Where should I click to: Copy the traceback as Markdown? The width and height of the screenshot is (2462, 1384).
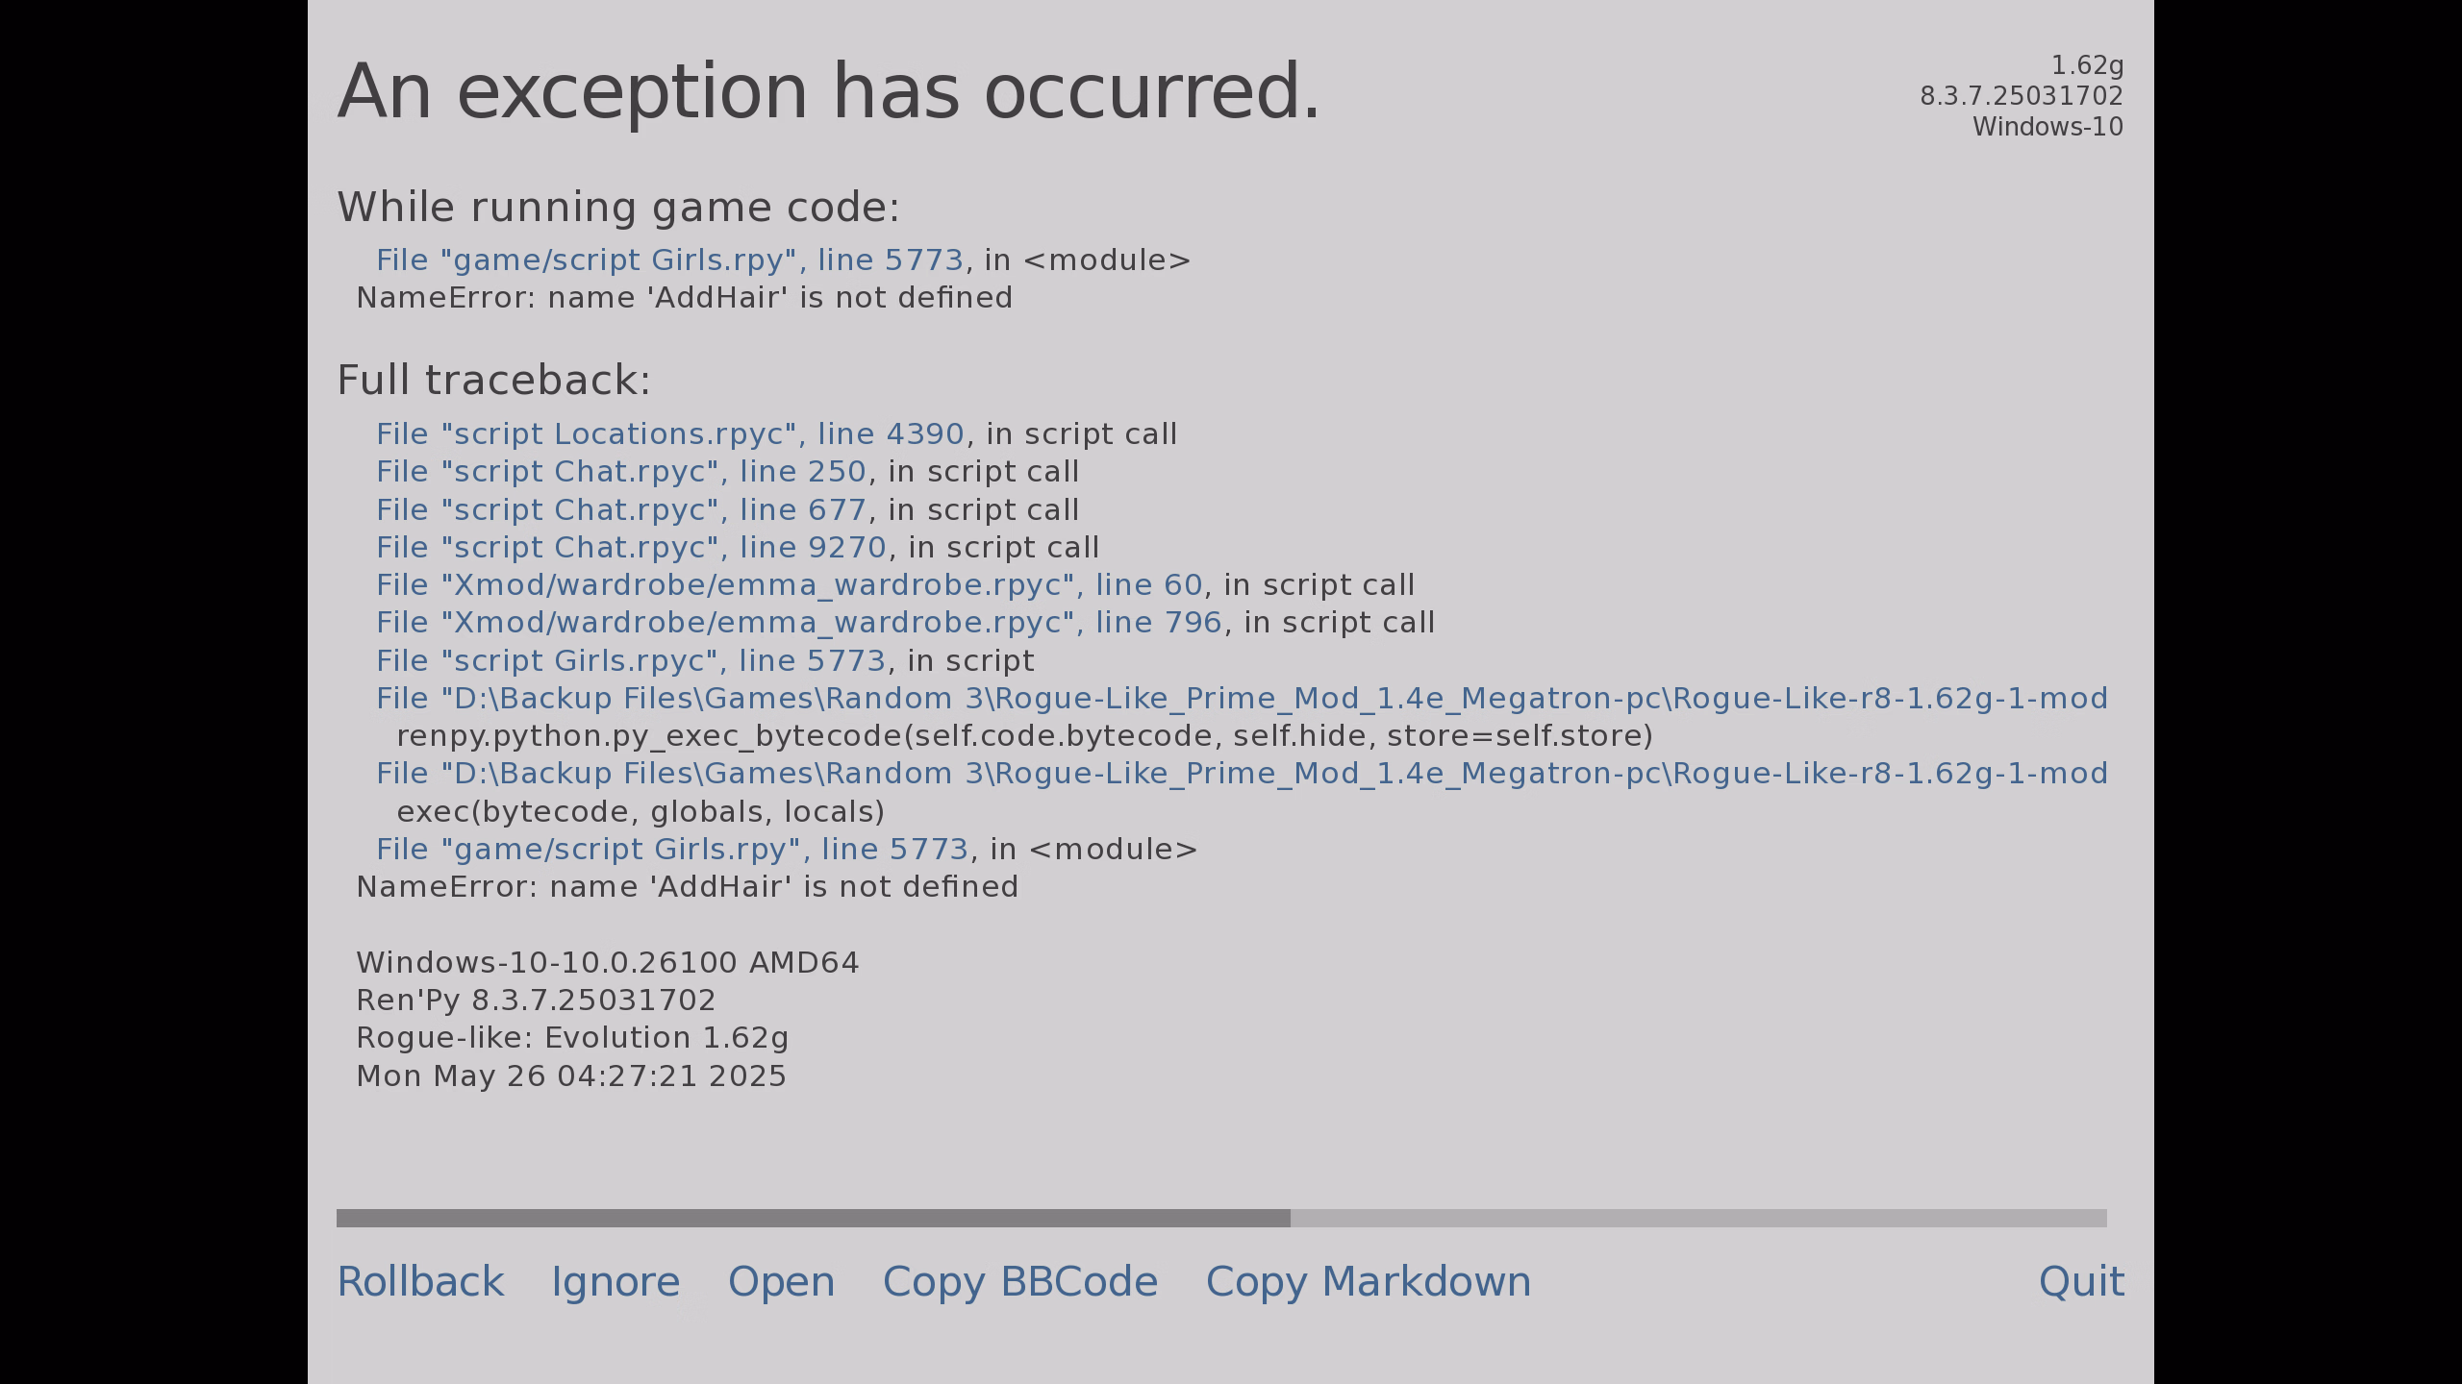tap(1369, 1282)
